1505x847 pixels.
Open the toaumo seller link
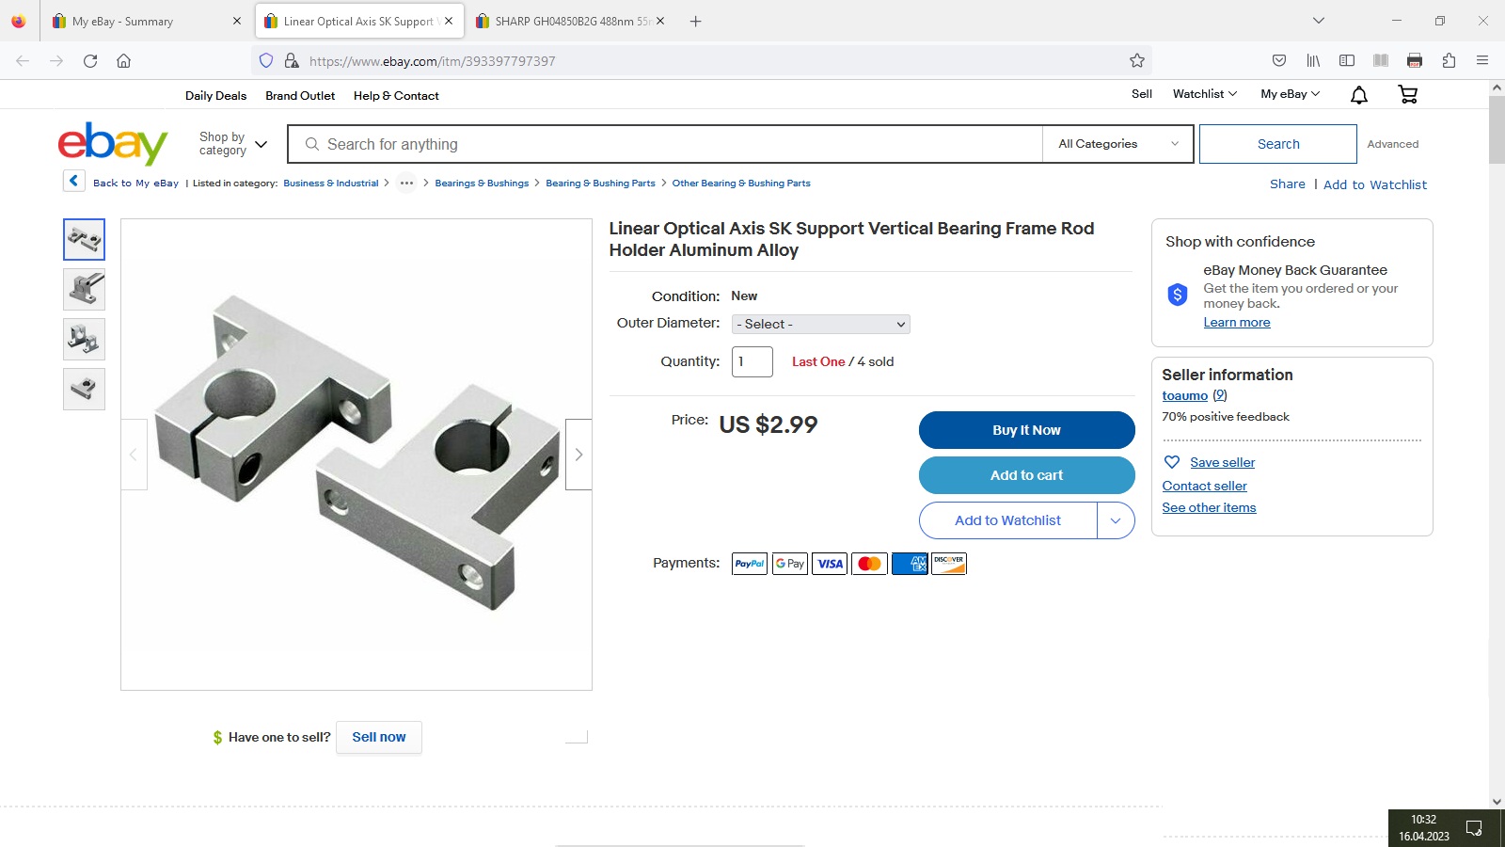coord(1184,395)
